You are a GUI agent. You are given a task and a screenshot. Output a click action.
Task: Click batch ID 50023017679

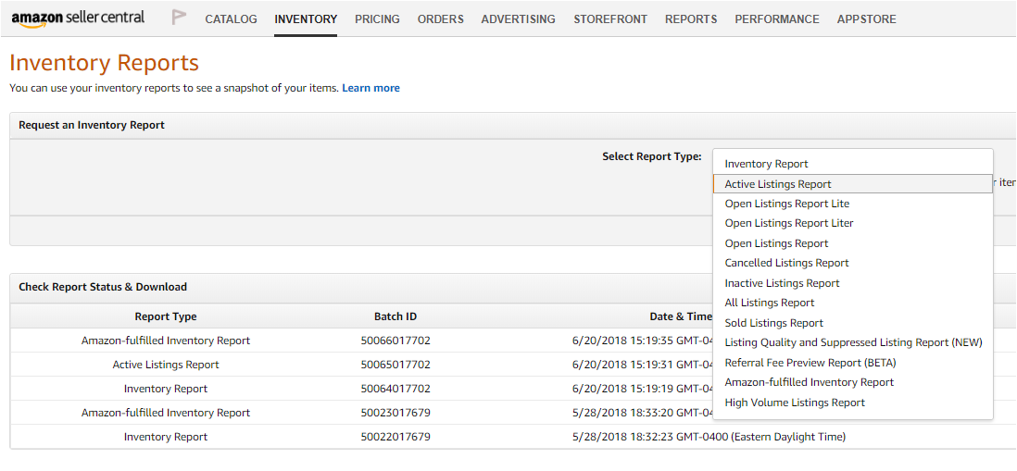pyautogui.click(x=395, y=413)
